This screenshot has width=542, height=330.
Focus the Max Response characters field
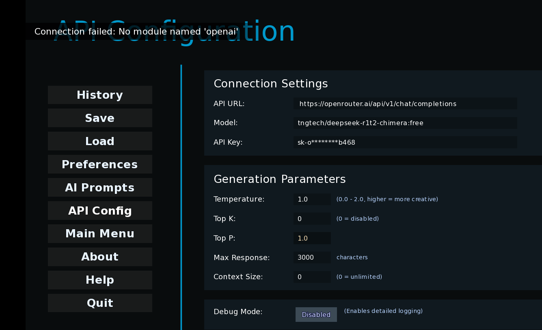tap(312, 257)
